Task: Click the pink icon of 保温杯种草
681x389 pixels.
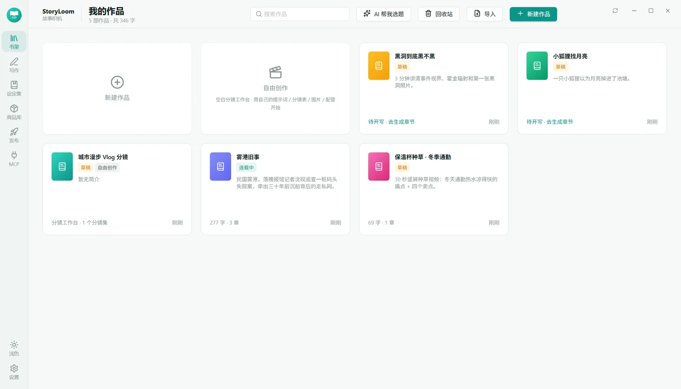Action: point(379,166)
